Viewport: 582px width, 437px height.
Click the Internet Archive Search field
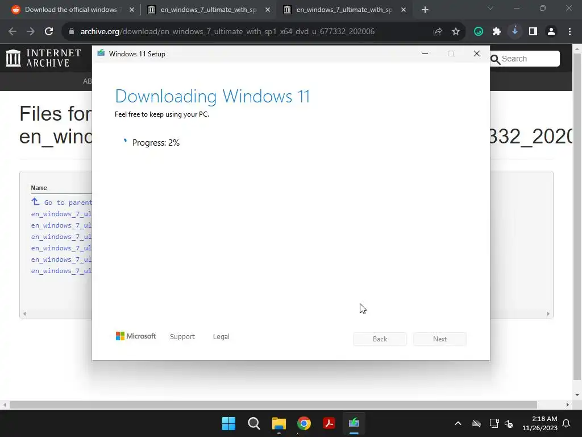tap(525, 59)
